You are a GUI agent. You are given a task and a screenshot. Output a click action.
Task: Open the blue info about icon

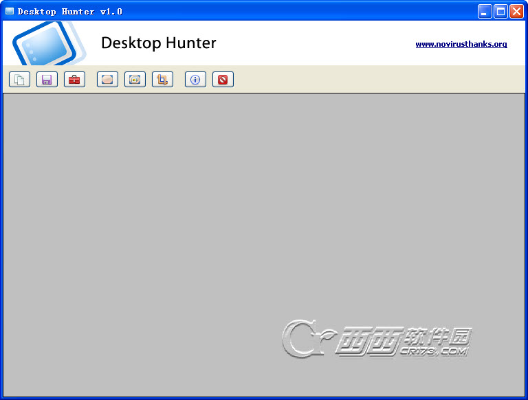click(x=195, y=80)
